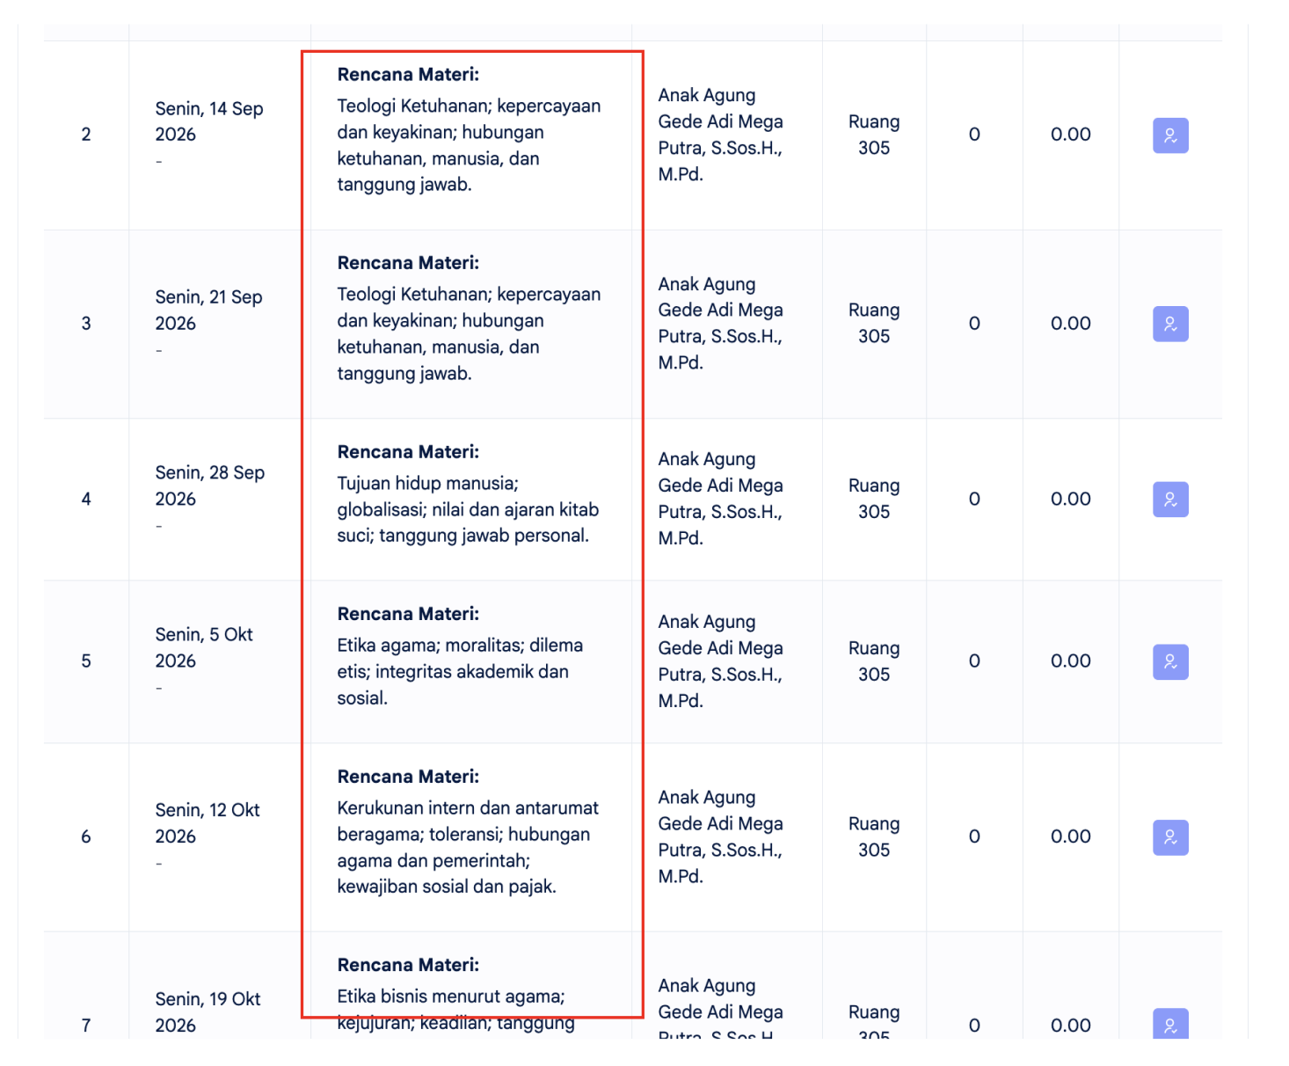Select the date Senin, 19 Okt 2026
The image size is (1289, 1066).
click(208, 1011)
